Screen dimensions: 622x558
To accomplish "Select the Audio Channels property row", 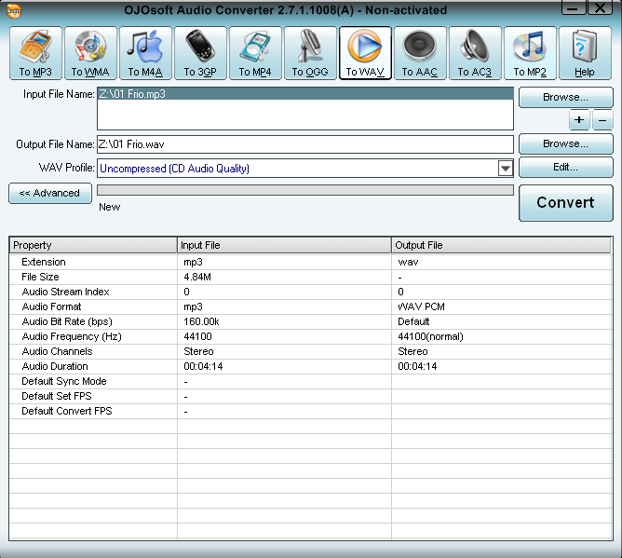I will click(310, 351).
